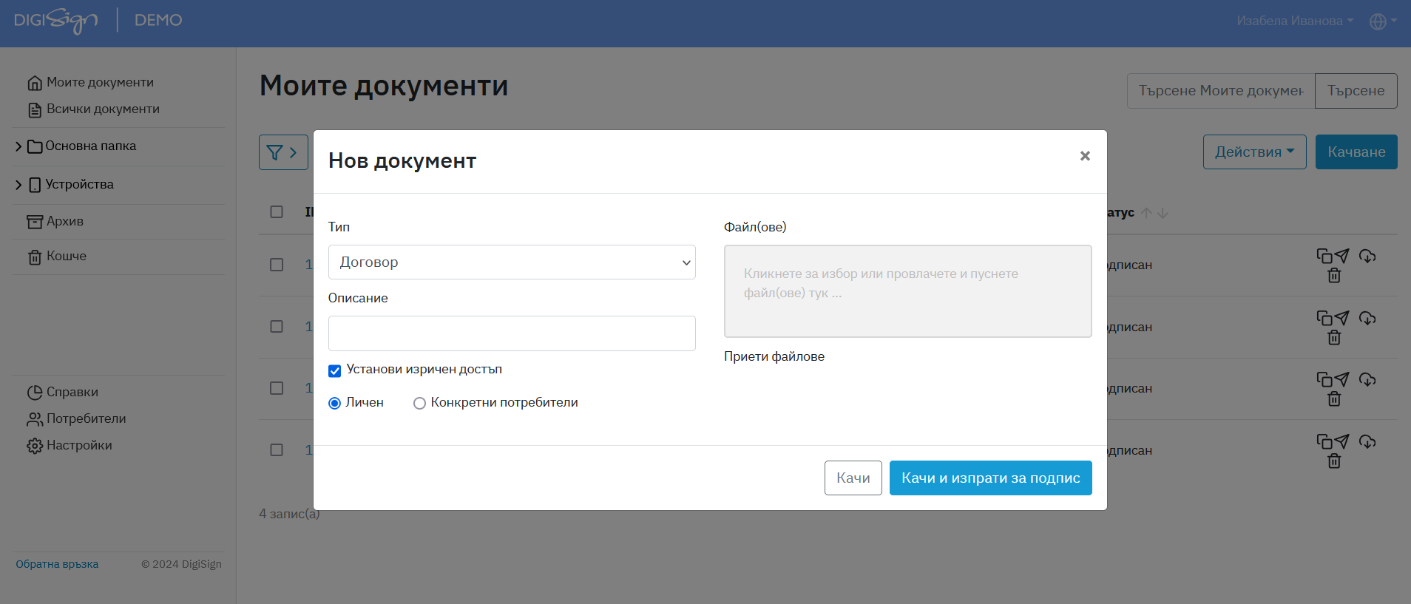Click Качи и изпрати за подпис
The width and height of the screenshot is (1411, 604).
(990, 478)
